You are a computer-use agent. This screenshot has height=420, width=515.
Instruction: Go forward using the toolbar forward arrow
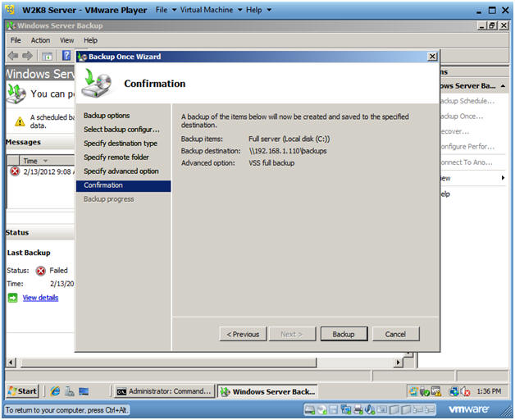(x=28, y=56)
